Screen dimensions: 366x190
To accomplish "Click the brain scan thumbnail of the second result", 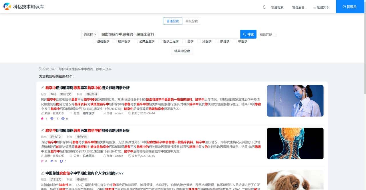I will pos(295,143).
